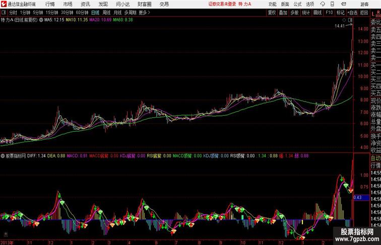Open the 资讯 menu
381x245 pixels.
pyautogui.click(x=85, y=4)
